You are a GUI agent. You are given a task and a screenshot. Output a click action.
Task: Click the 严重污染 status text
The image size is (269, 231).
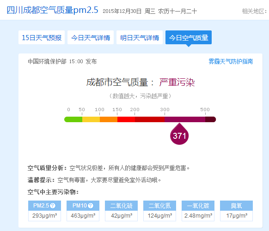coord(177,82)
